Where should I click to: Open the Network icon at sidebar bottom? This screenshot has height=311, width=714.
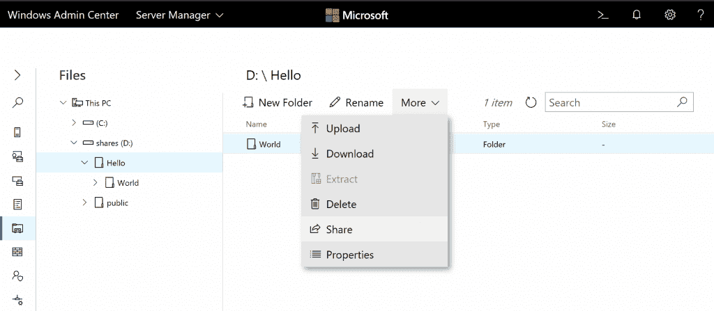(x=17, y=300)
